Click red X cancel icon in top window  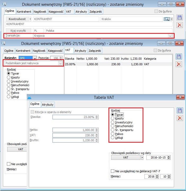(180, 25)
